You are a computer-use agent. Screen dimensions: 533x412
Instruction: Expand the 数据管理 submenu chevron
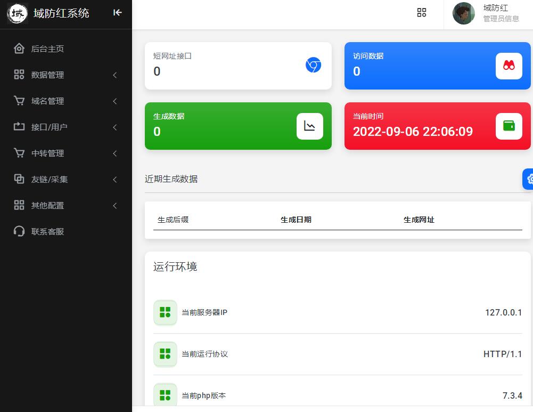(x=114, y=75)
